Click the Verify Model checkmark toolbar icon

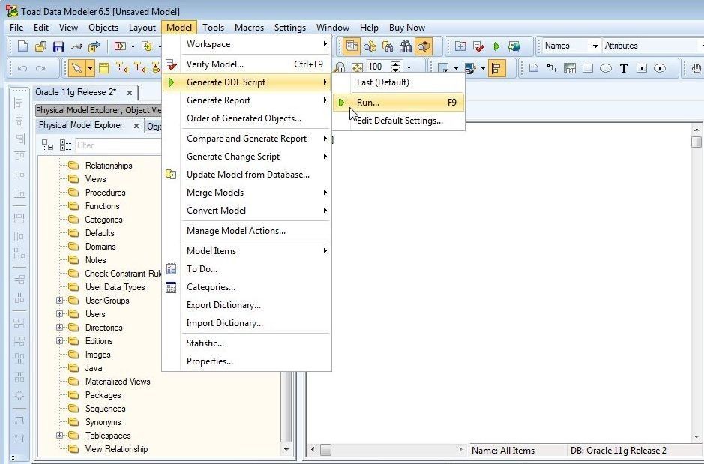478,46
